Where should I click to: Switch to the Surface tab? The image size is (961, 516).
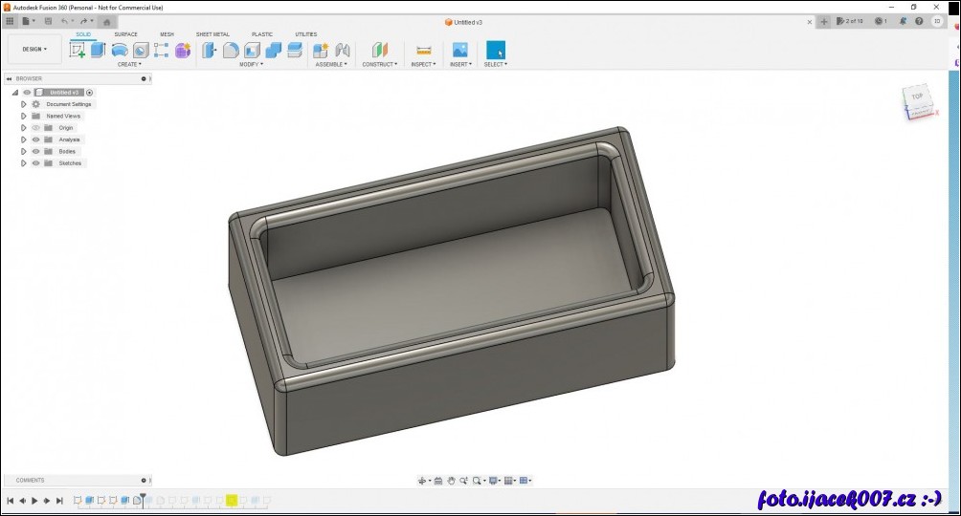click(x=125, y=34)
